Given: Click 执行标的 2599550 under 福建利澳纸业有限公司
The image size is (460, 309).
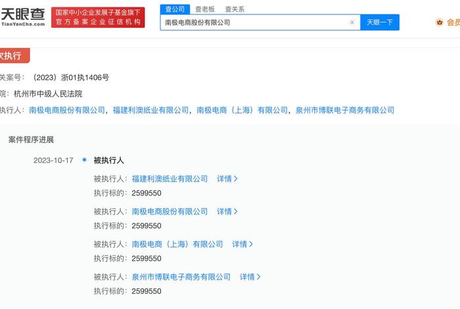Looking at the screenshot, I should tap(127, 193).
